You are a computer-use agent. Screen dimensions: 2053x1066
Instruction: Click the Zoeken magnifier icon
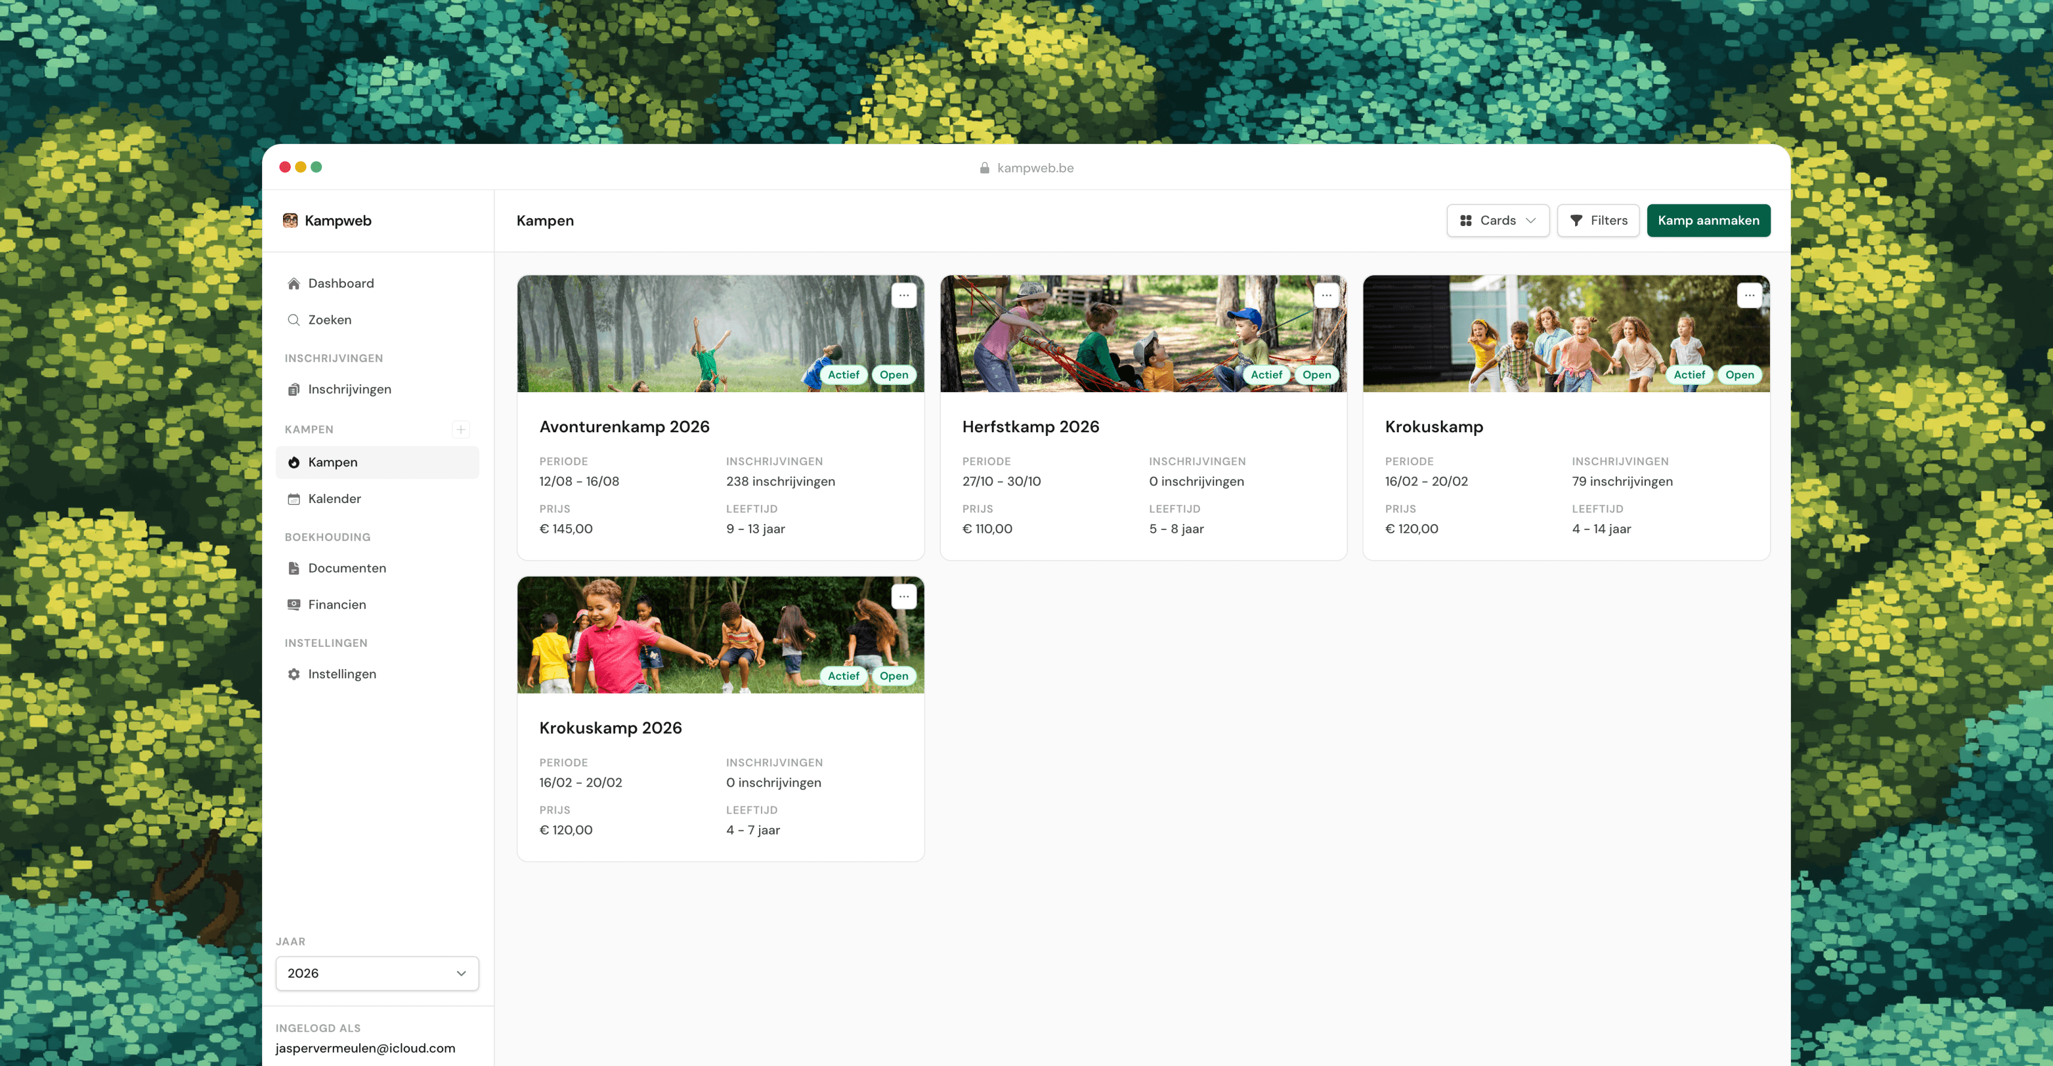(293, 320)
